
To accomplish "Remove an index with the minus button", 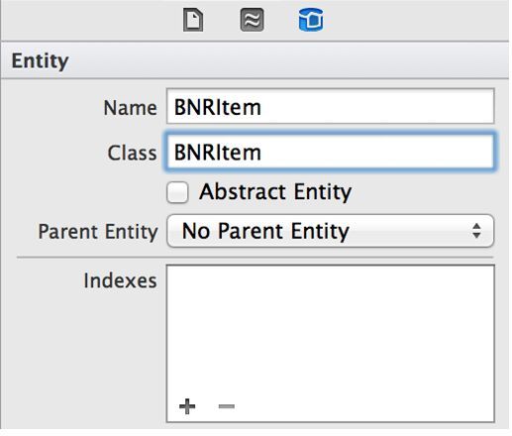I will pos(227,406).
